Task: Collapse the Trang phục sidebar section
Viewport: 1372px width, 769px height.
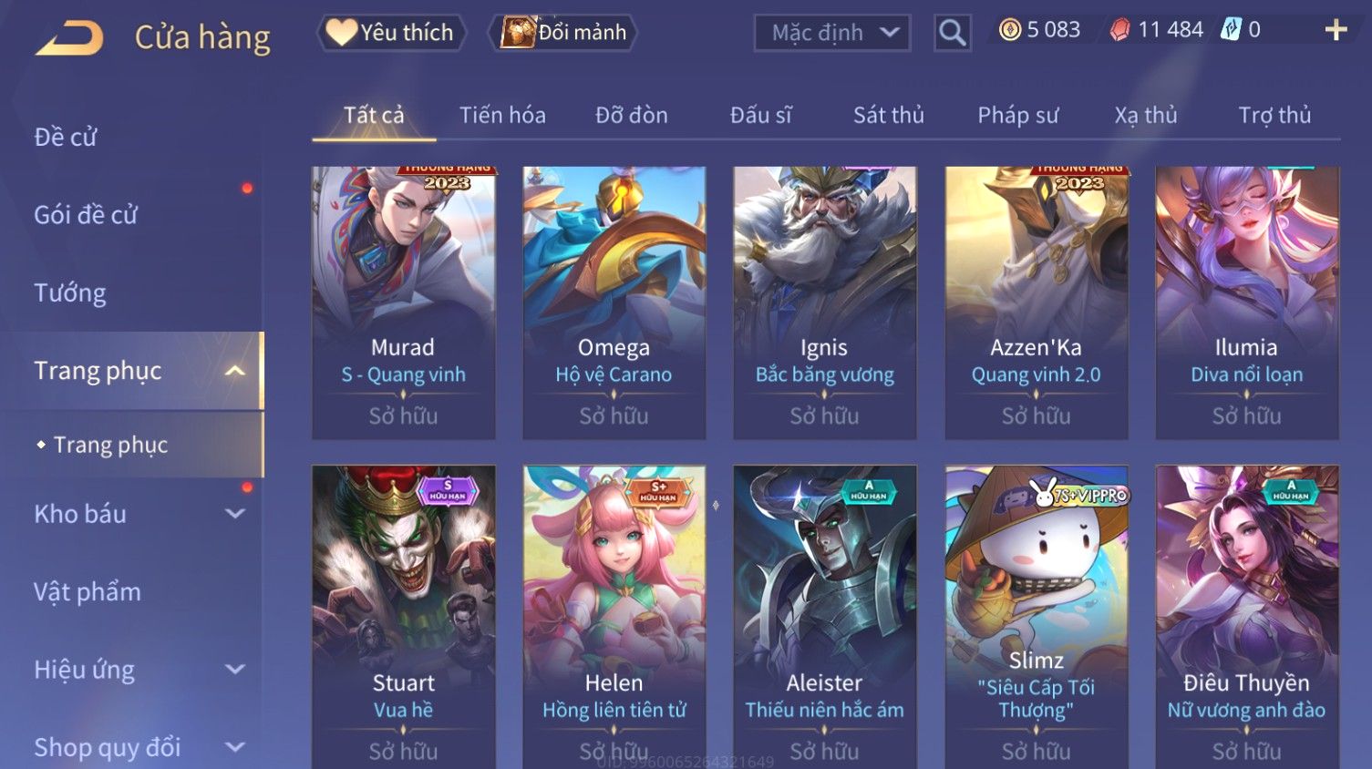Action: click(234, 371)
